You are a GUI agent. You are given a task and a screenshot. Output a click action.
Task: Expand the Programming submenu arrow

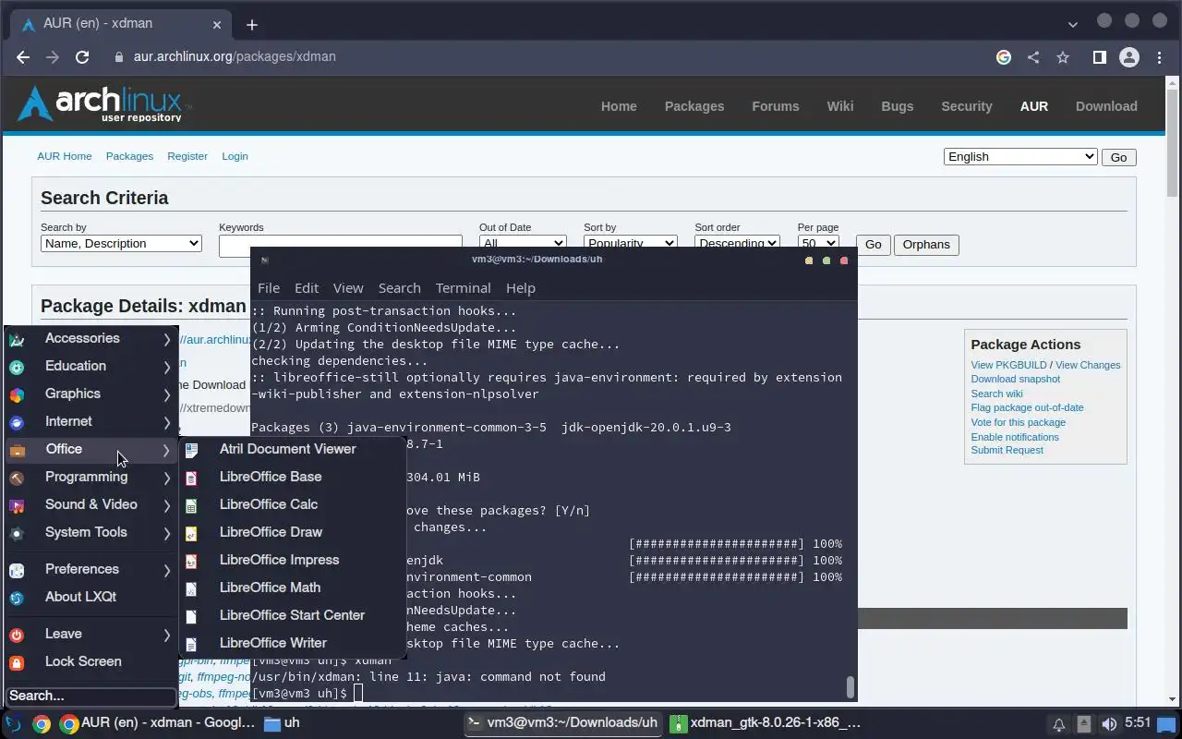(167, 478)
